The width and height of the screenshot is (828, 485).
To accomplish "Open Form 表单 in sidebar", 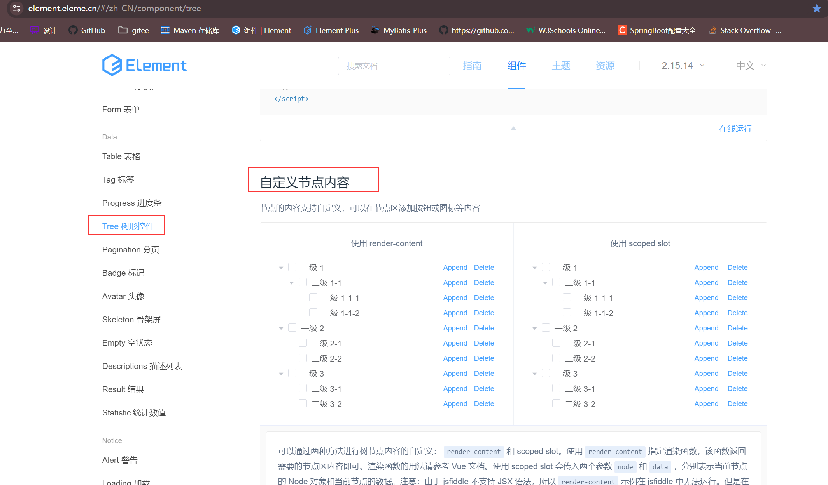I will [121, 109].
